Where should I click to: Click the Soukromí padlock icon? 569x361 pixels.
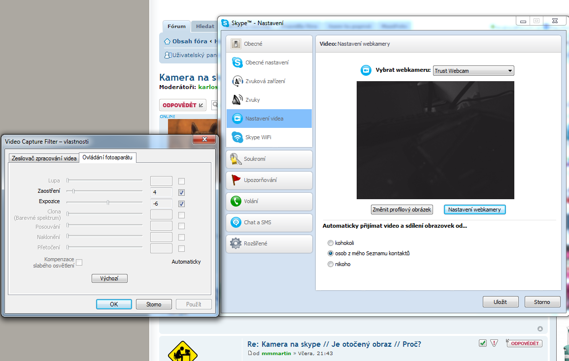coord(235,159)
